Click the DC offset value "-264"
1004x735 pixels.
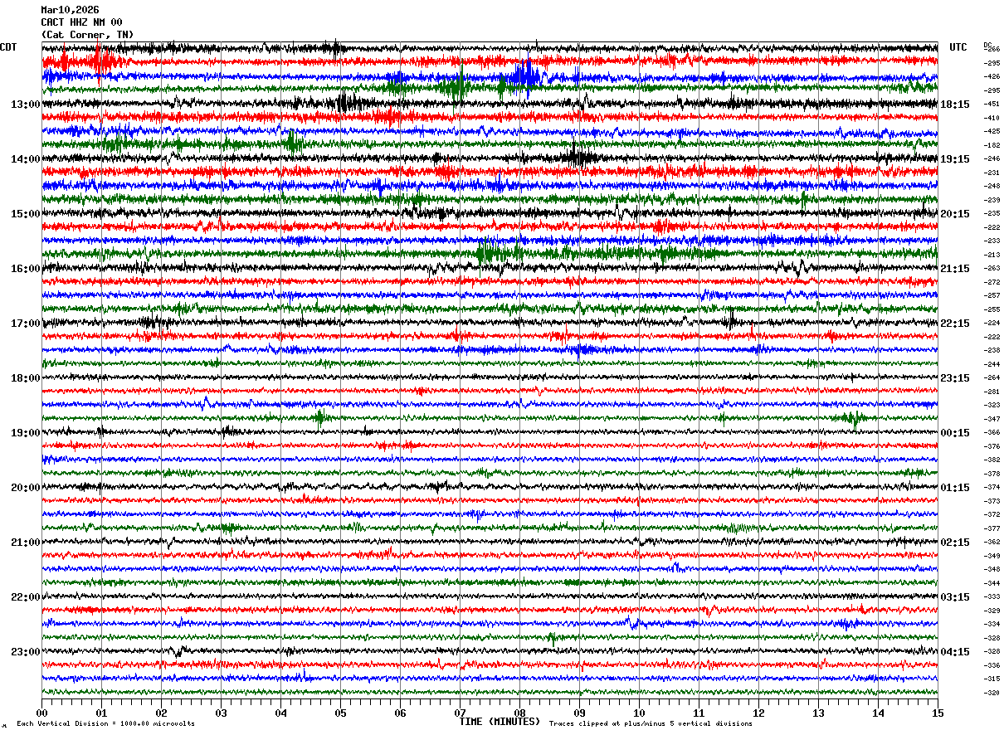pyautogui.click(x=992, y=378)
